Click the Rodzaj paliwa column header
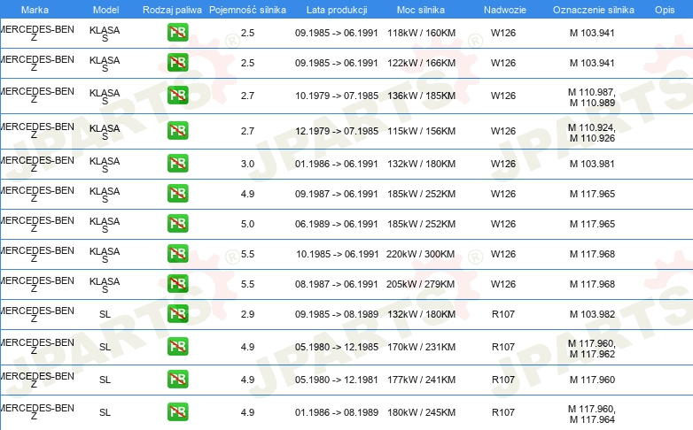Viewport: 693px width, 430px height. click(x=172, y=10)
